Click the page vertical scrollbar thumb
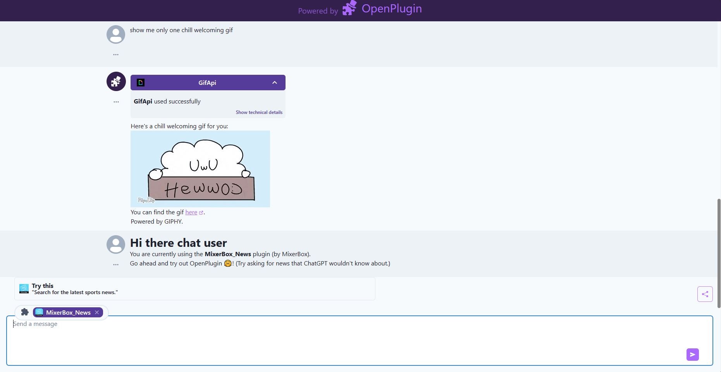The image size is (721, 372). [x=719, y=253]
